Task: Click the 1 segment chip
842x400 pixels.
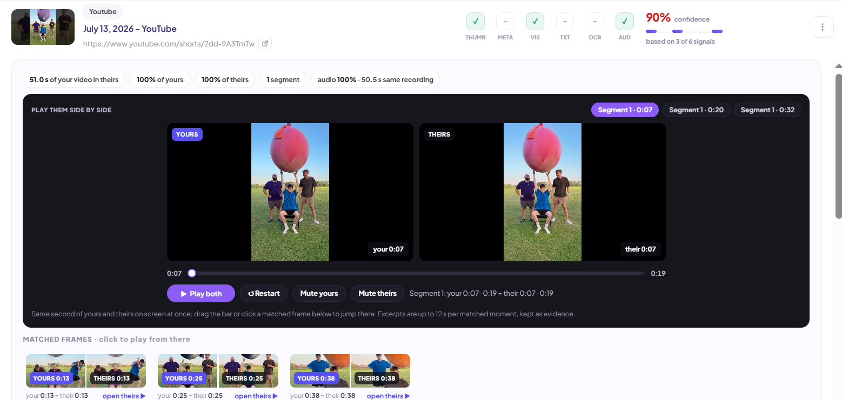Action: click(x=283, y=80)
